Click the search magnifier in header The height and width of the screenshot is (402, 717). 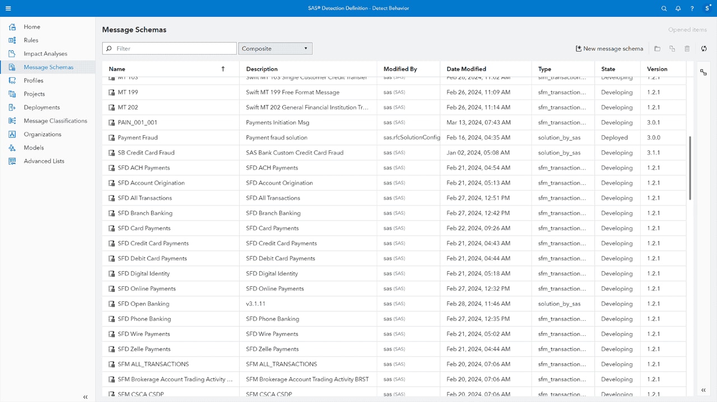tap(664, 8)
